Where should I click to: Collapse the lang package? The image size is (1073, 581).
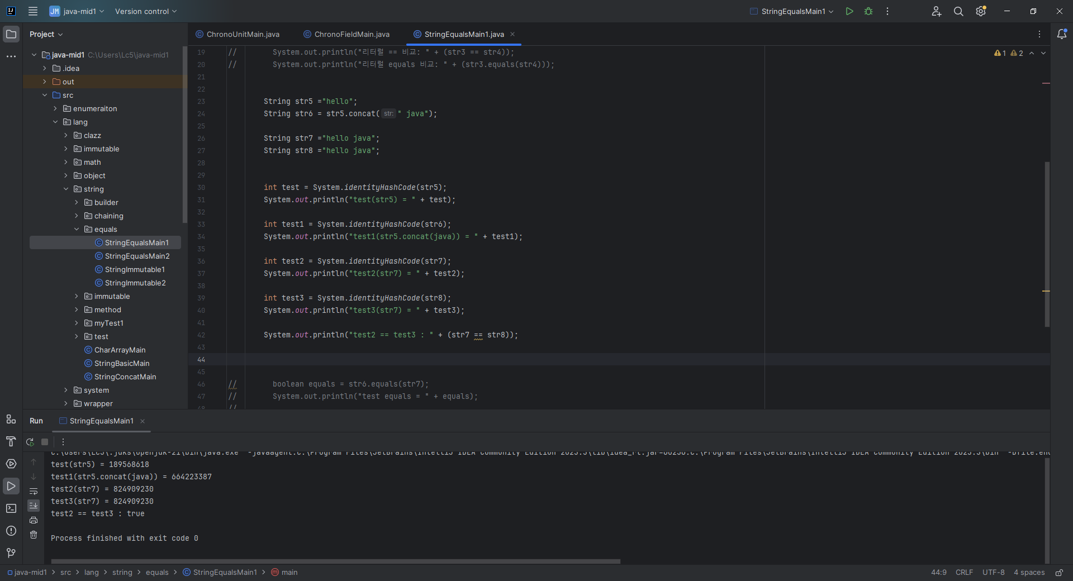click(55, 122)
